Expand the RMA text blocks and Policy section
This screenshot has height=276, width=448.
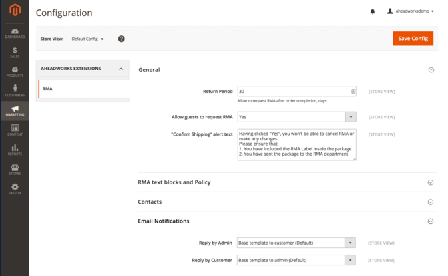coord(431,182)
